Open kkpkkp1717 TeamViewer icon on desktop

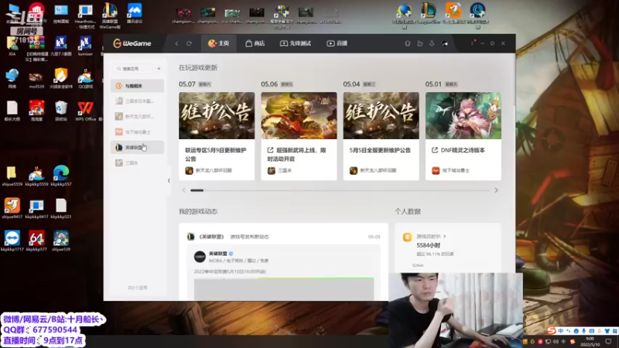pyautogui.click(x=12, y=241)
